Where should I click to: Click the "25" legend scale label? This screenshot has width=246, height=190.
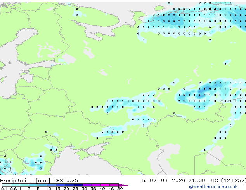[x=75, y=188]
